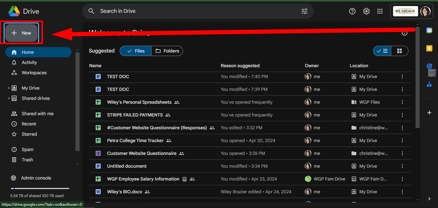Open Drive settings gear
438x208 pixels.
(x=366, y=11)
